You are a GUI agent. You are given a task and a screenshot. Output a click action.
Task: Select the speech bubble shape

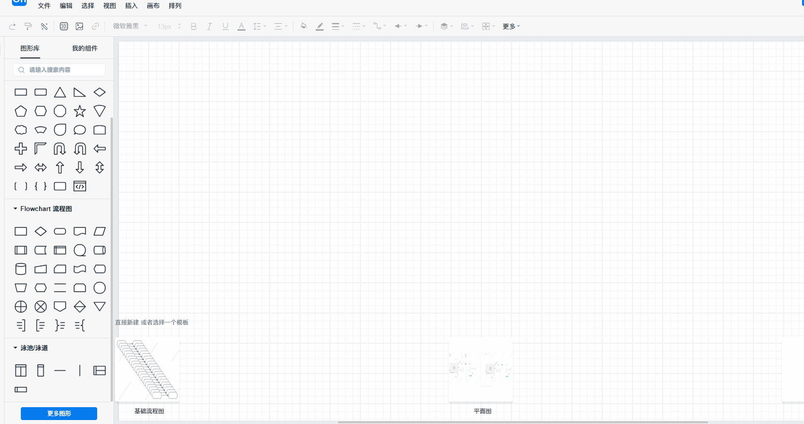click(x=80, y=130)
